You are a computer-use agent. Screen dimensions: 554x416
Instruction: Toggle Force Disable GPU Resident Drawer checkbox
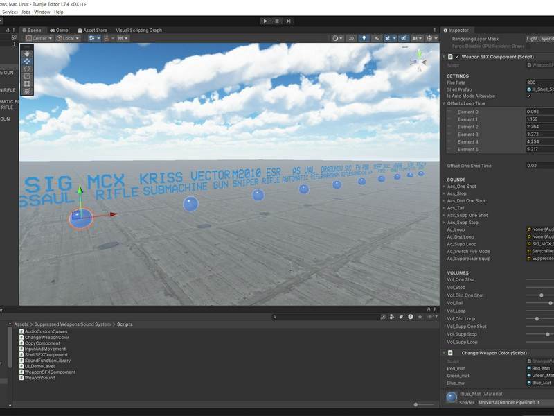528,46
